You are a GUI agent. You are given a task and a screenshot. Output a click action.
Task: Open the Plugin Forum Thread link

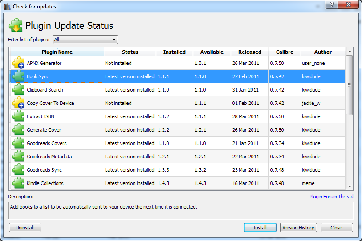coord(331,197)
